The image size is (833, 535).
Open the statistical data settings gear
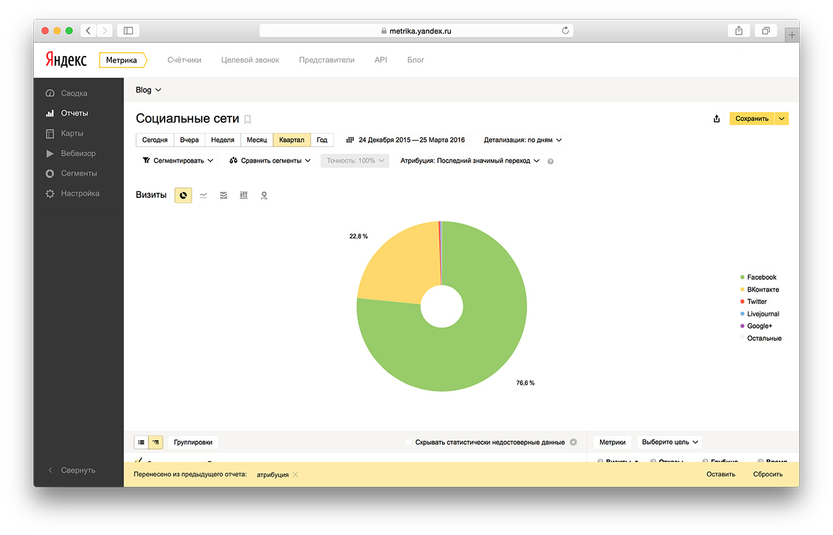(573, 443)
